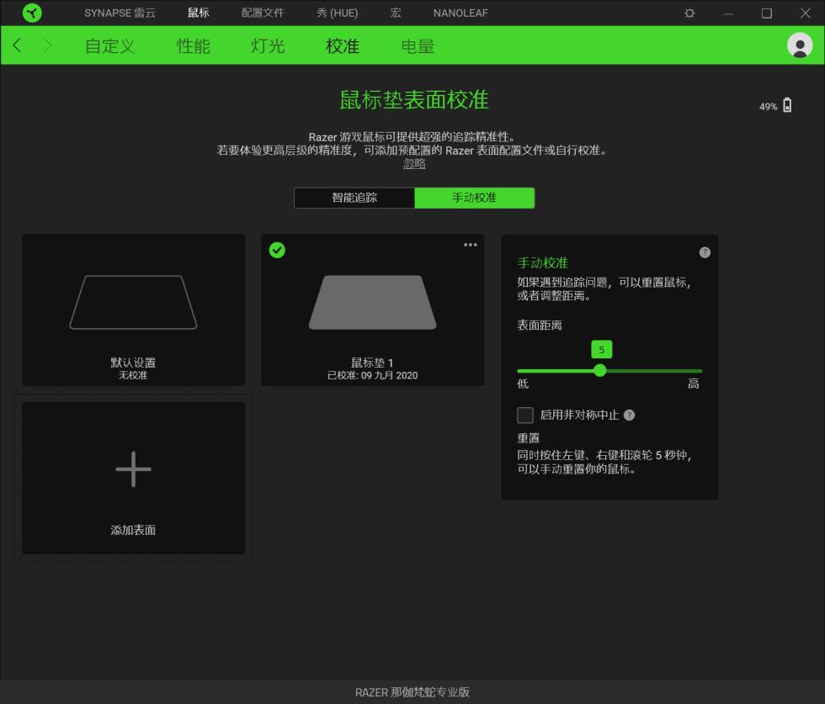Viewport: 825px width, 704px height.
Task: Open help icon in 手动校准 panel
Action: pos(705,252)
